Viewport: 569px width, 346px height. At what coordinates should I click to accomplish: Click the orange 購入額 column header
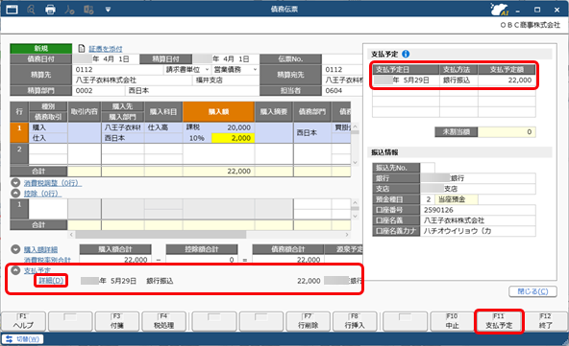[218, 112]
